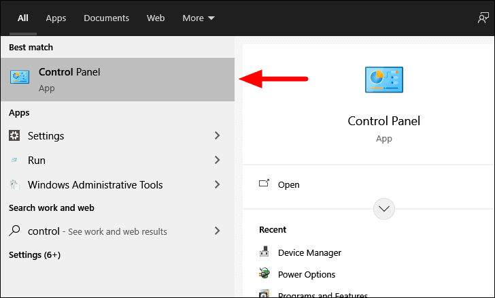Select the Run app result

click(x=118, y=160)
